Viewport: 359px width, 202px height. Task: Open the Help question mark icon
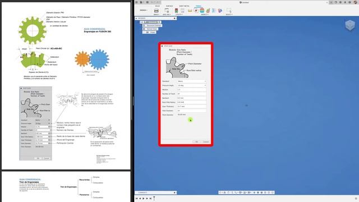[349, 2]
